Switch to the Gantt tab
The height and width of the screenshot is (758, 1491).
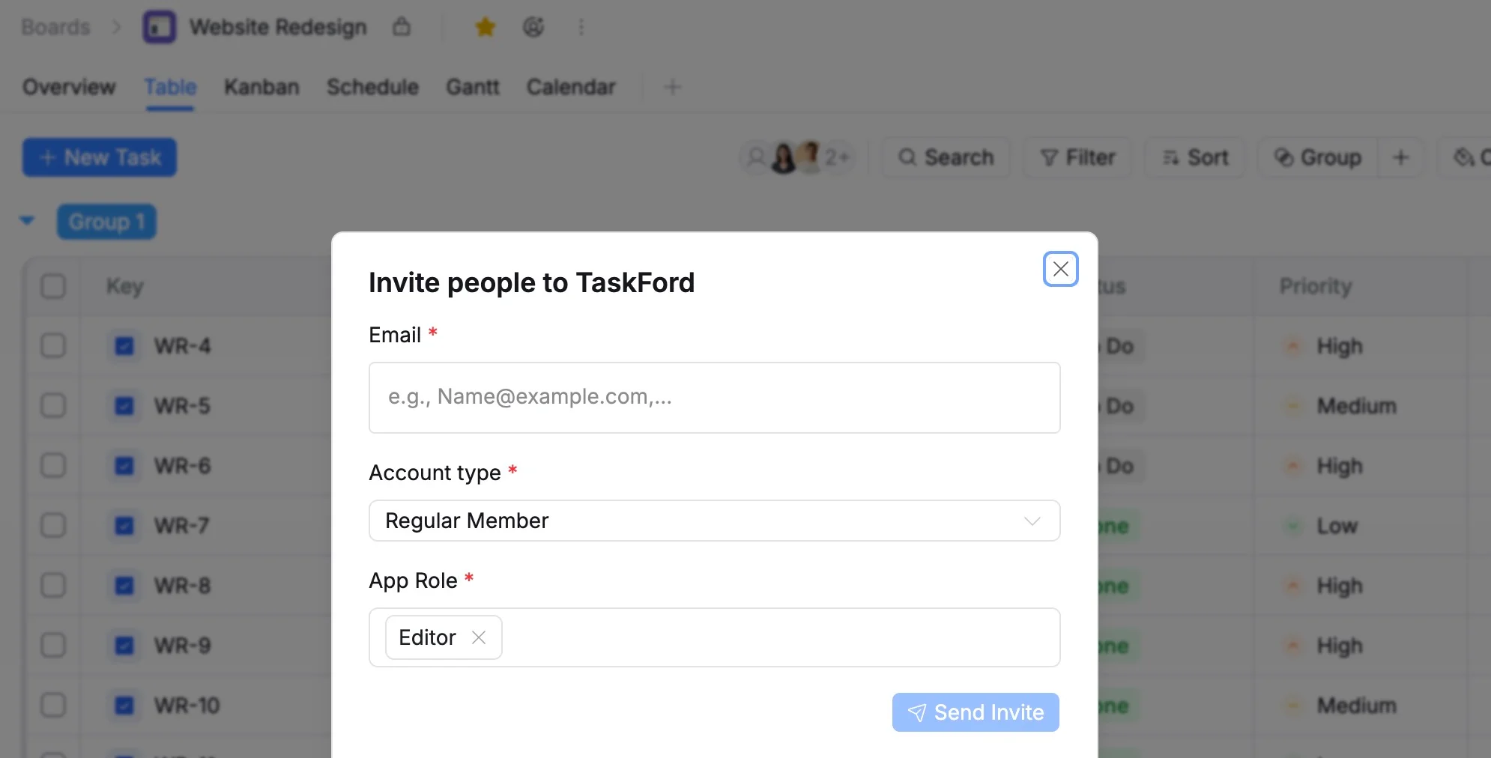tap(473, 87)
